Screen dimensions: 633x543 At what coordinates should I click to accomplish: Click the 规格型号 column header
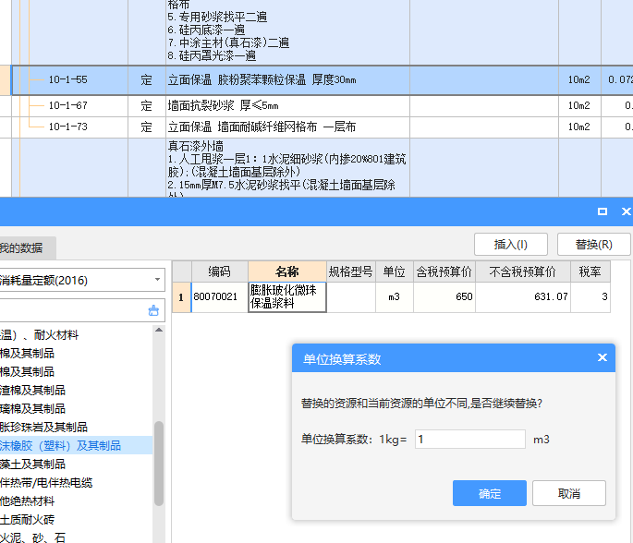(x=350, y=271)
